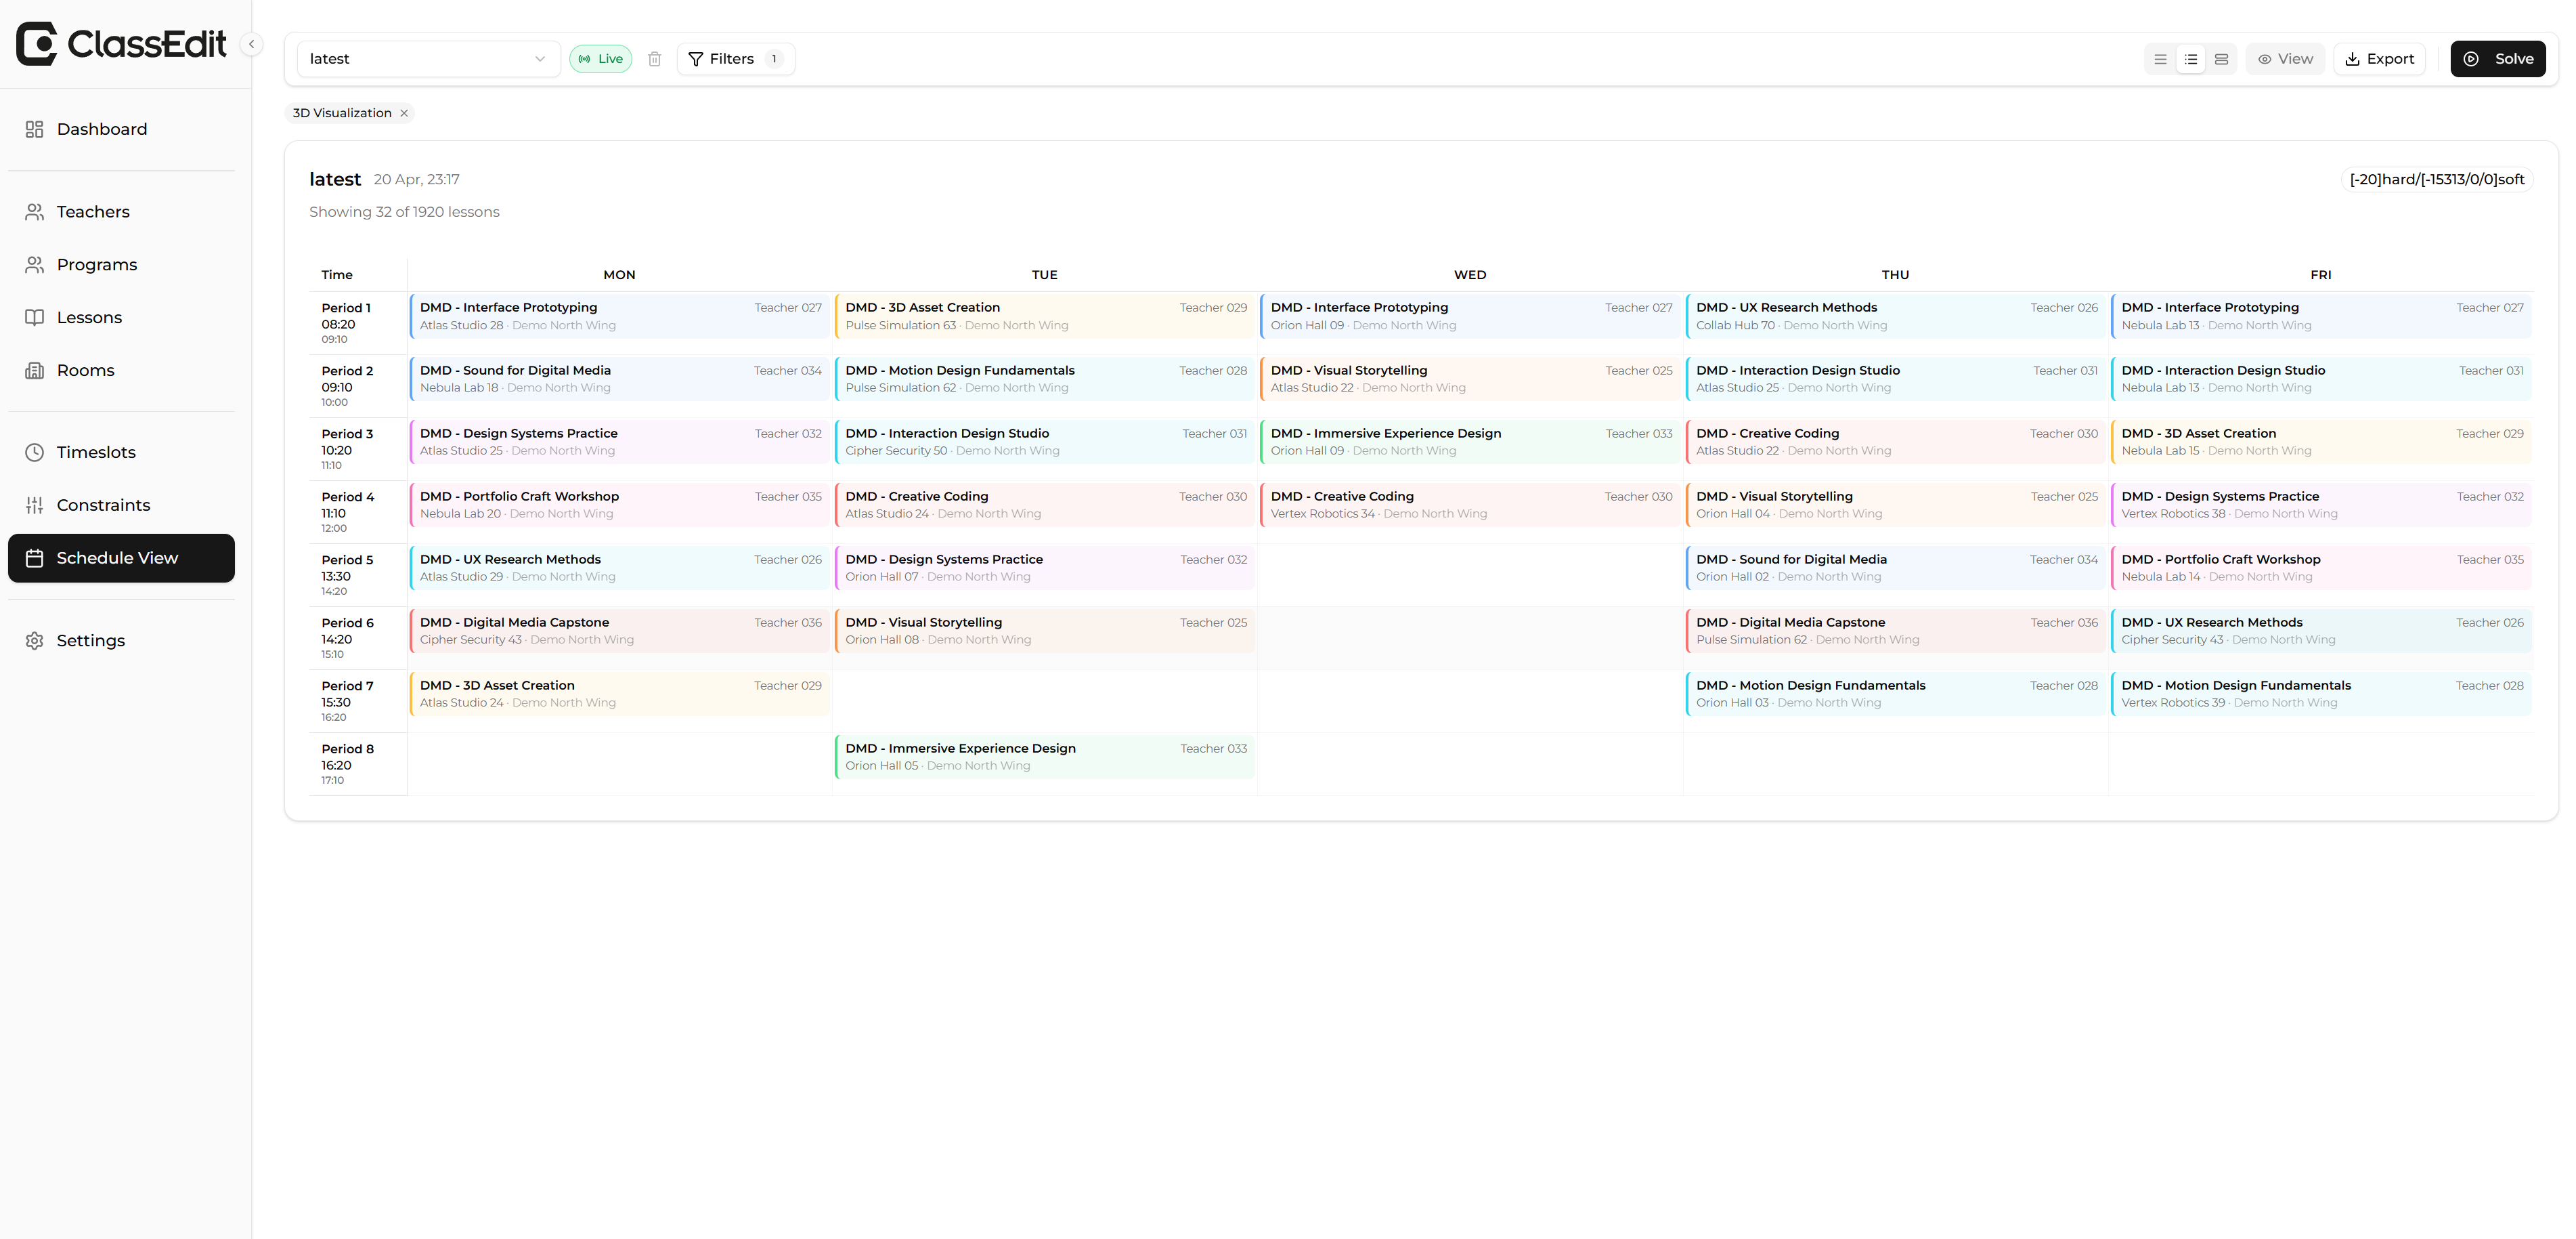
Task: Select the bulleted list density icon
Action: (2191, 59)
